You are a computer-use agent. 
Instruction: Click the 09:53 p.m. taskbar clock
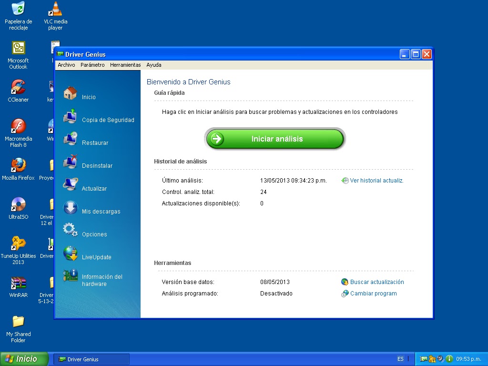[x=468, y=359]
